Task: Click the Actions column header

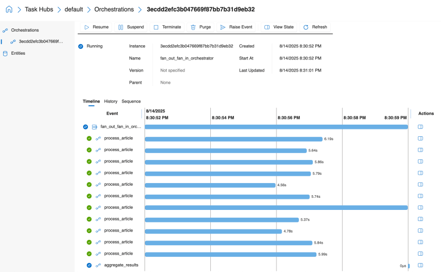Action: coord(426,114)
